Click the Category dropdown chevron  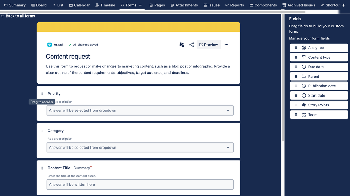point(228,148)
